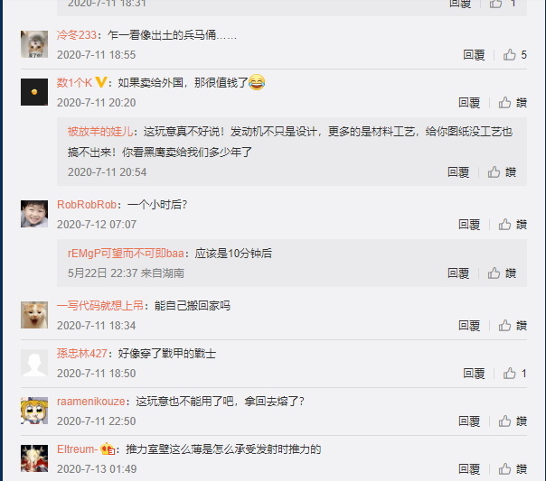Like 一写代码就想上吊's comment

click(513, 326)
